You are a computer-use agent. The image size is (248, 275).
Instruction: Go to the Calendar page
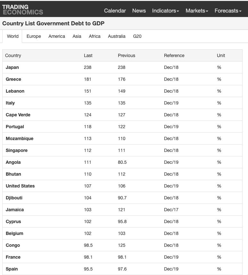[115, 11]
